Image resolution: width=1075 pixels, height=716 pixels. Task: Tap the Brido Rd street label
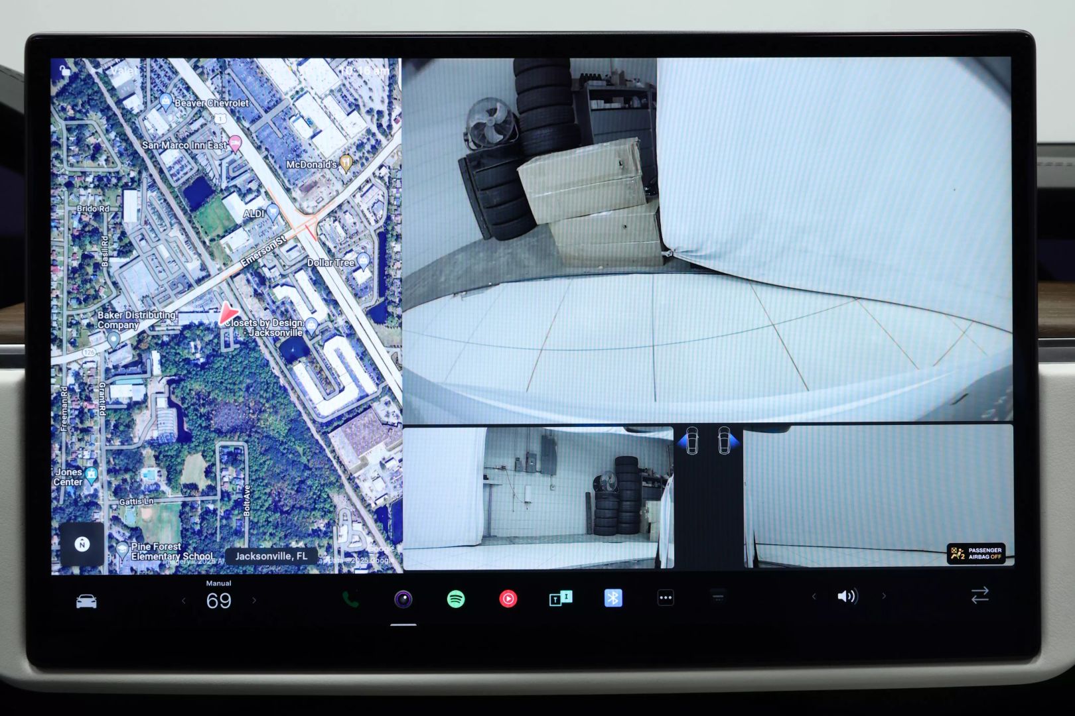[93, 208]
